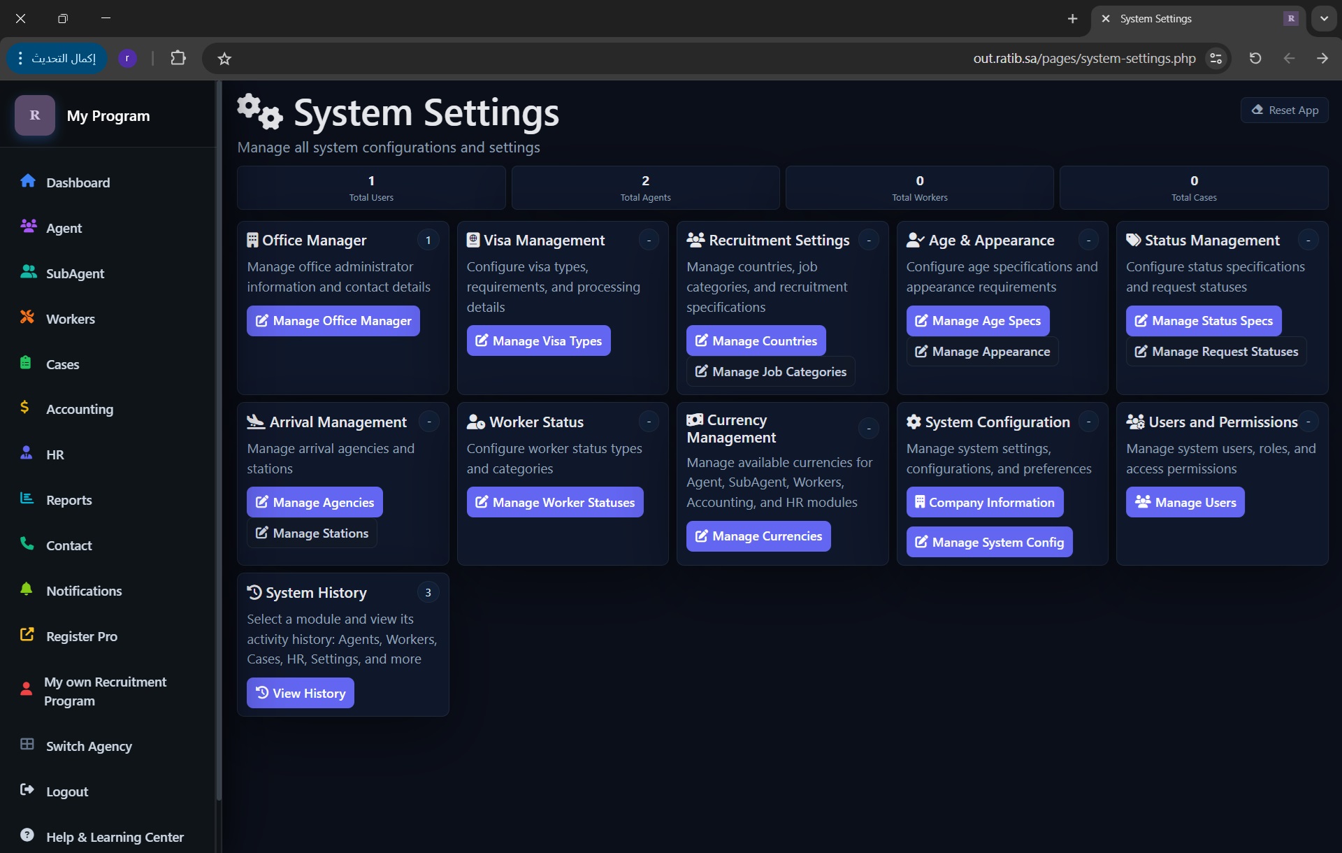The height and width of the screenshot is (853, 1342).
Task: Go to the HR sidebar item
Action: coord(55,454)
